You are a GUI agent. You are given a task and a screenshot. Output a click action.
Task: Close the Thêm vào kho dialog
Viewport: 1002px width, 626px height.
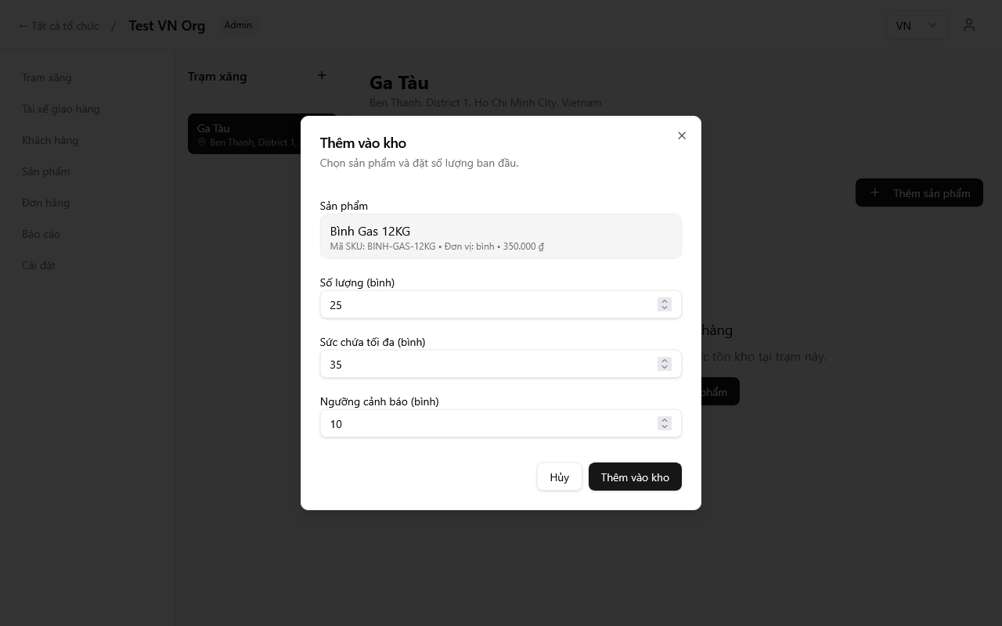click(x=682, y=135)
